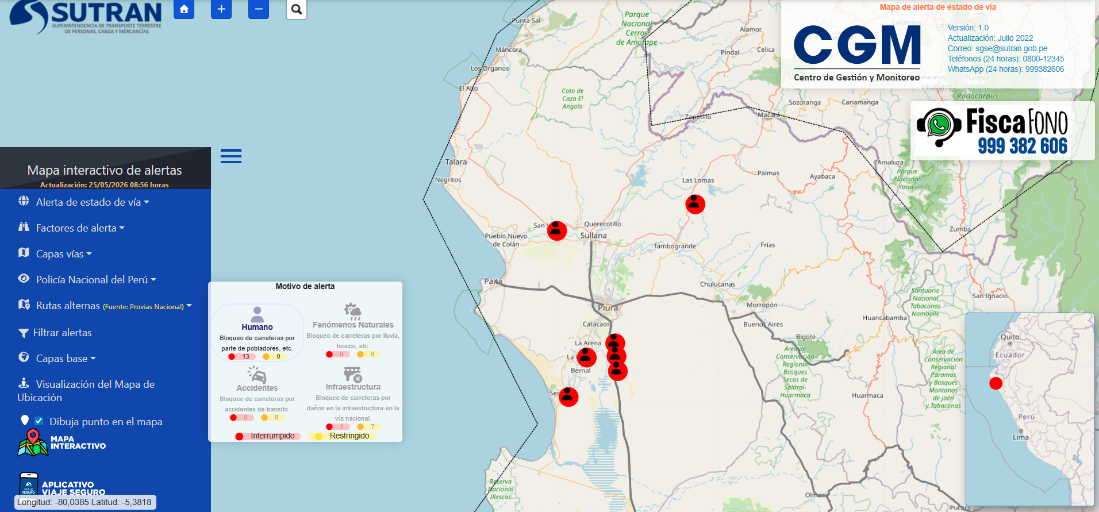Click the red dot on overview minimap
The width and height of the screenshot is (1099, 512).
996,383
